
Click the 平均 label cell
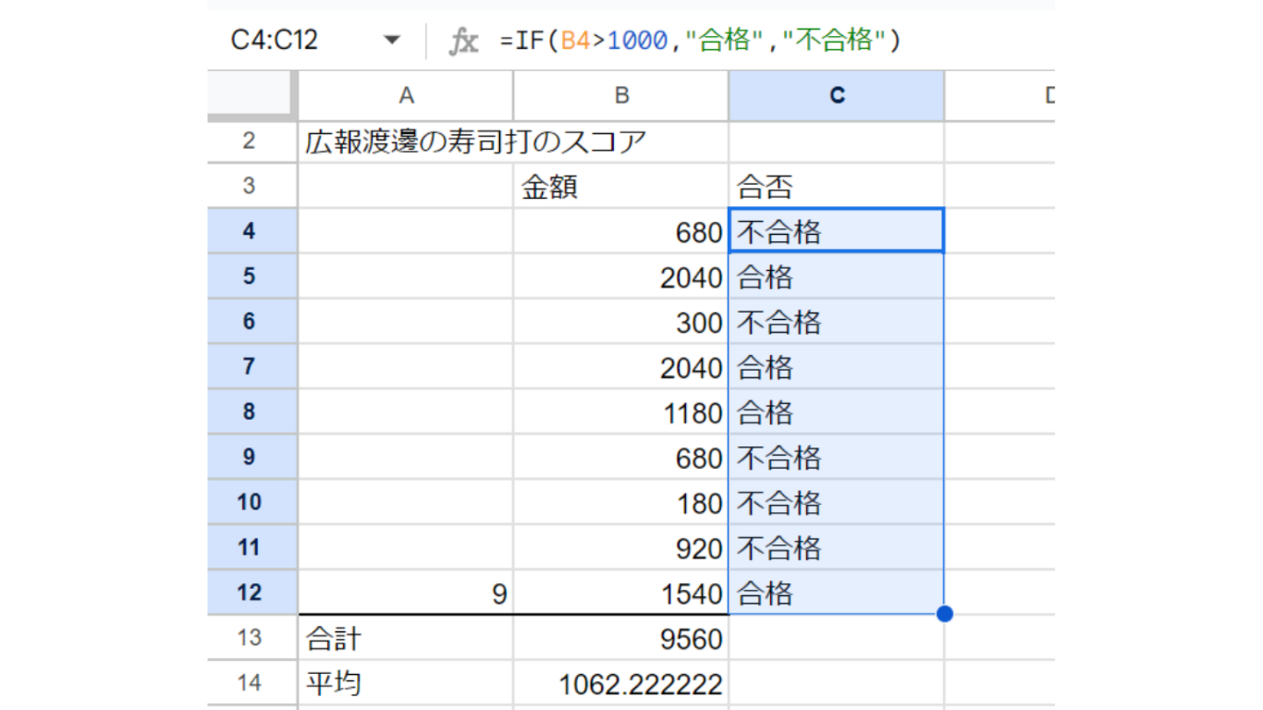pyautogui.click(x=405, y=683)
